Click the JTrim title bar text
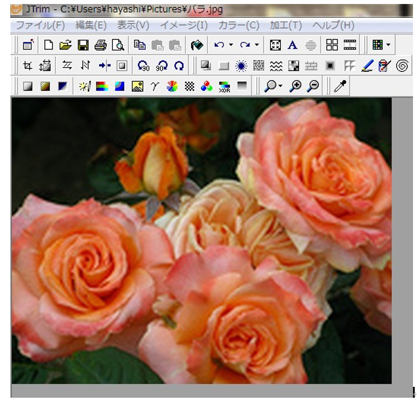This screenshot has width=417, height=400. (124, 10)
